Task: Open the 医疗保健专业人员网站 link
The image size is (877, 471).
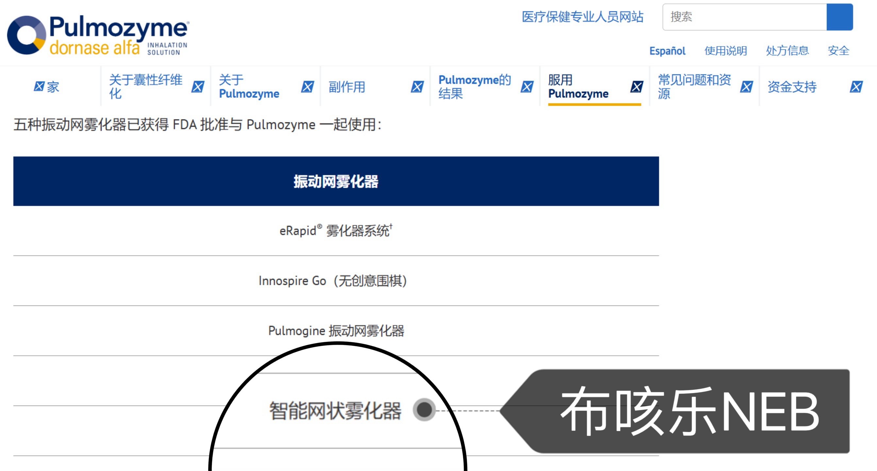Action: 582,17
